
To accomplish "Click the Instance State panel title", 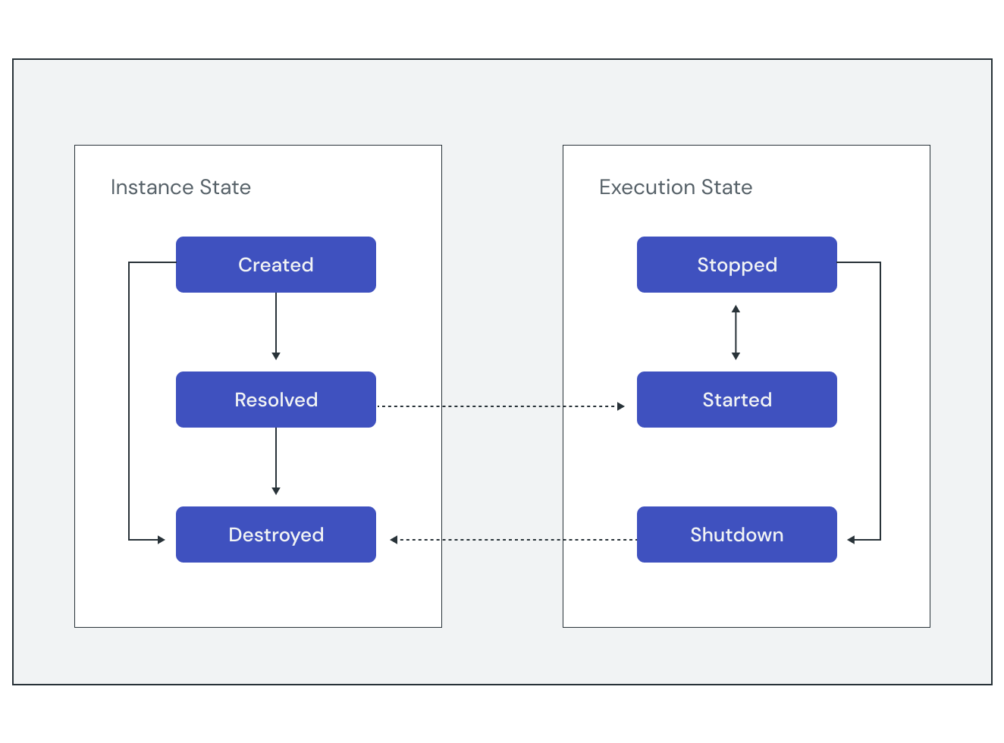I will (180, 187).
